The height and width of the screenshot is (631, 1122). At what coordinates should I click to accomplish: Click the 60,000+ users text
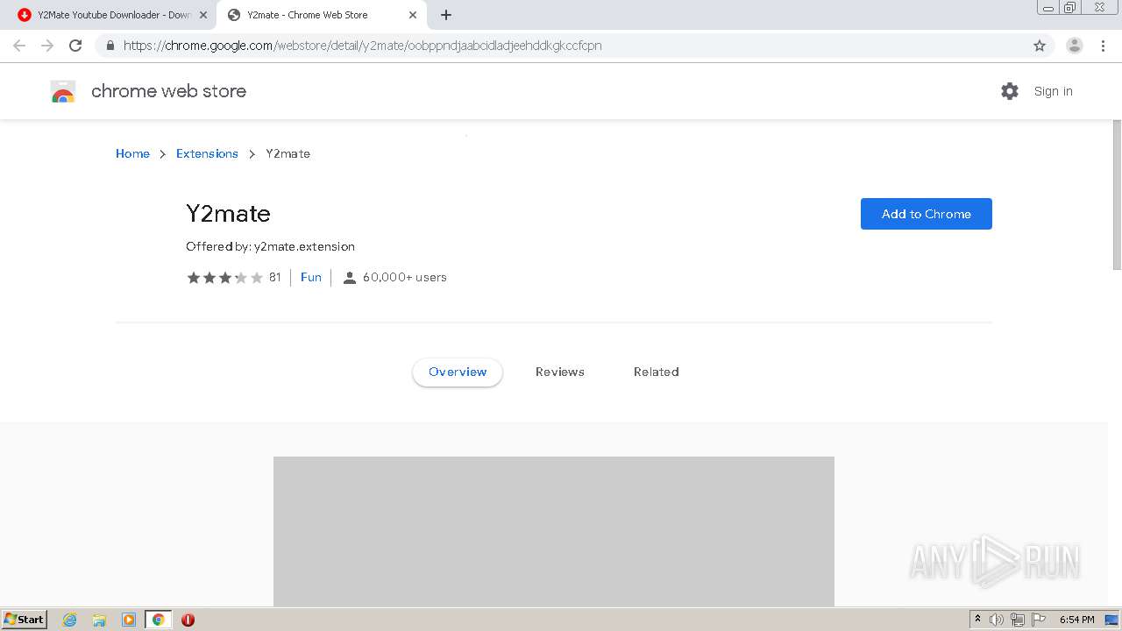(x=405, y=277)
